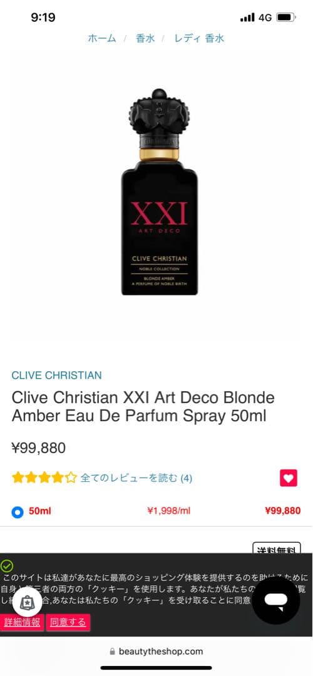Open the レディ 香水 breadcrumb
Viewport: 313px width, 676px height.
(x=199, y=38)
